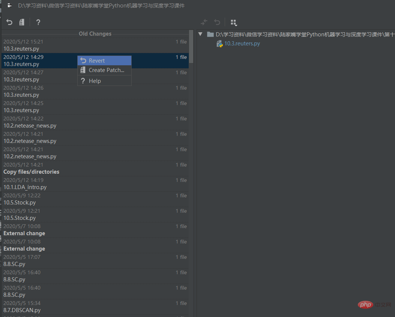Click the folder icon in the changes tree

point(210,34)
